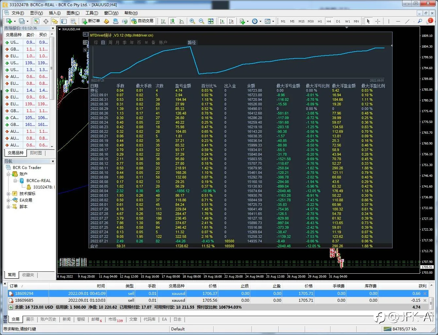
Task: Select the vertical line drawing tool
Action: point(389,21)
